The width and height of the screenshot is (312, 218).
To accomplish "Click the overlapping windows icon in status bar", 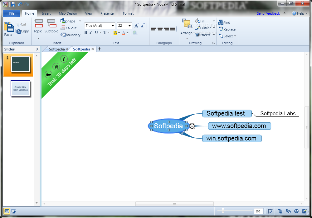I will click(x=288, y=211).
